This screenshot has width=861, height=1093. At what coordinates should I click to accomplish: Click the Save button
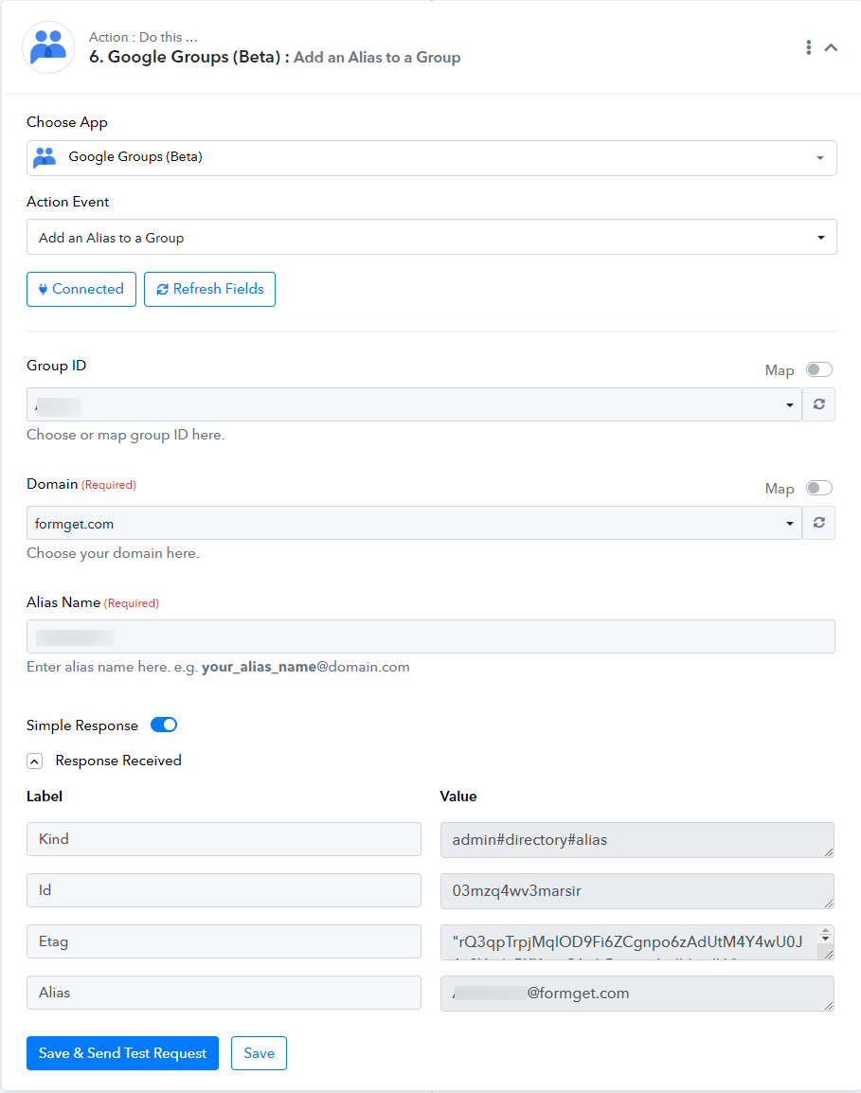coord(259,1053)
